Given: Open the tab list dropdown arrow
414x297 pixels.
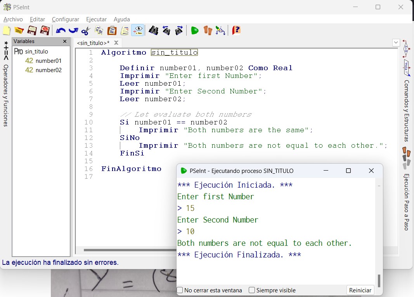Looking at the screenshot, I should click(x=396, y=43).
